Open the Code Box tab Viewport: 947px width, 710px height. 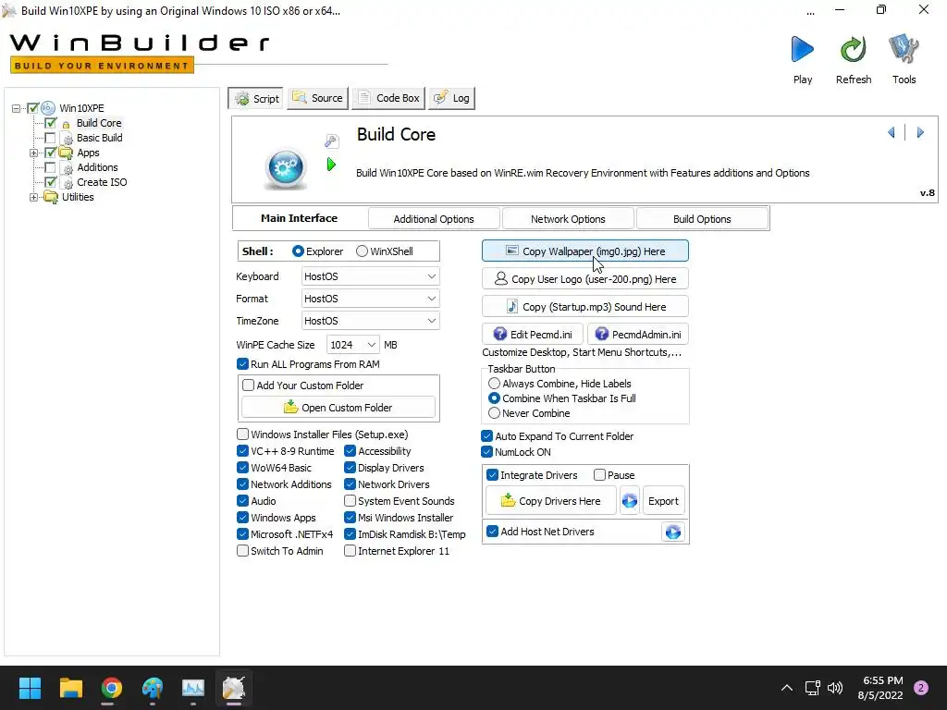pyautogui.click(x=388, y=98)
